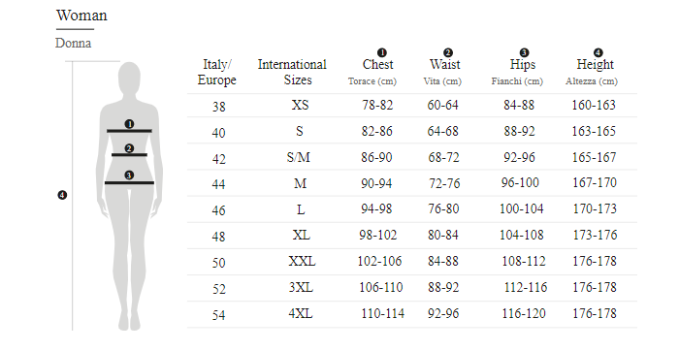The height and width of the screenshot is (351, 679).
Task: Click the numbered badge above Chest header
Action: point(381,52)
